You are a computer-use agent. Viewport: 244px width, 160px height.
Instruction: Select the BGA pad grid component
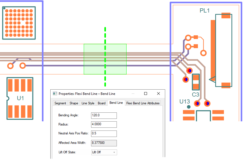(19, 23)
